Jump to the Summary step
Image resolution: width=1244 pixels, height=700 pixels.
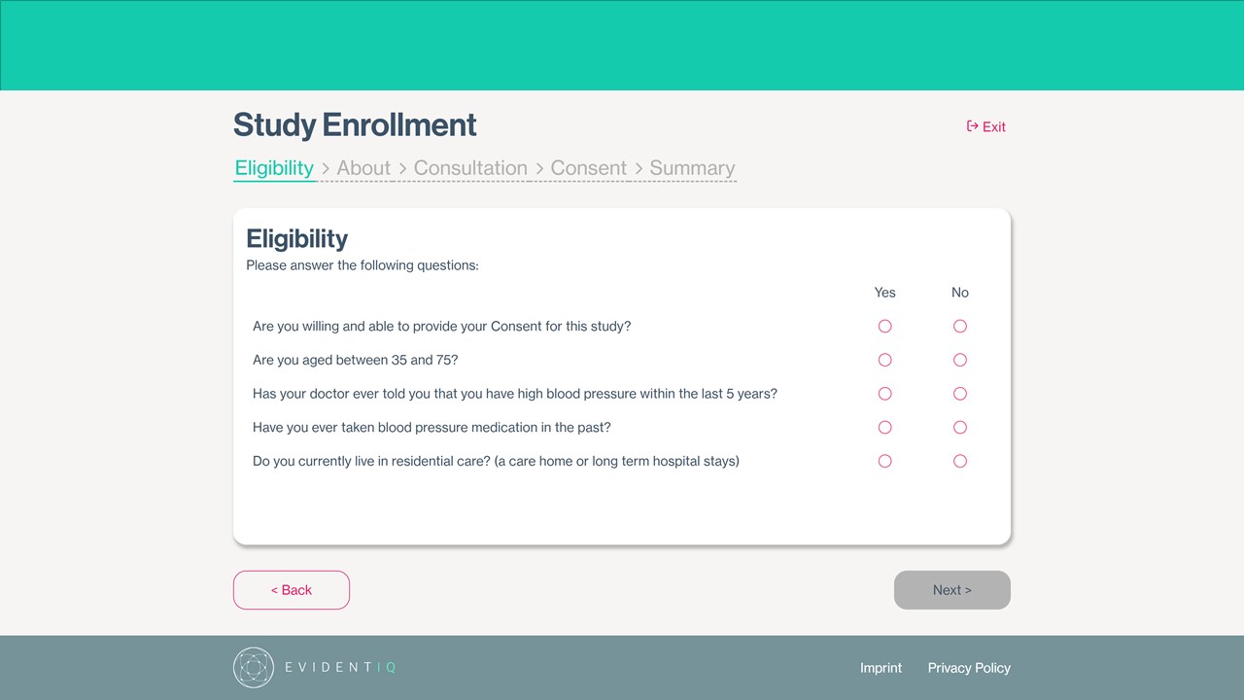click(692, 167)
